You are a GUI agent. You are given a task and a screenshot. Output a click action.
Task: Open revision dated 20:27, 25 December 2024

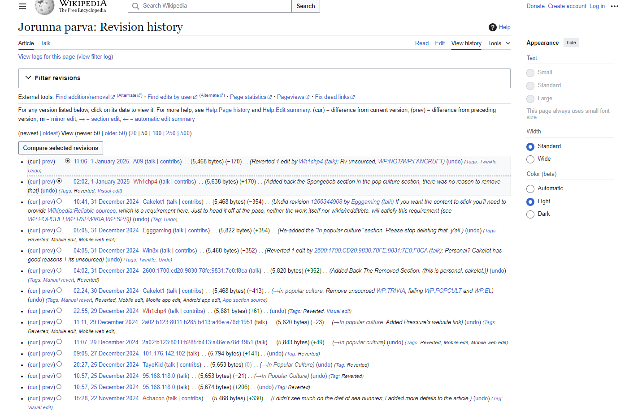click(106, 364)
